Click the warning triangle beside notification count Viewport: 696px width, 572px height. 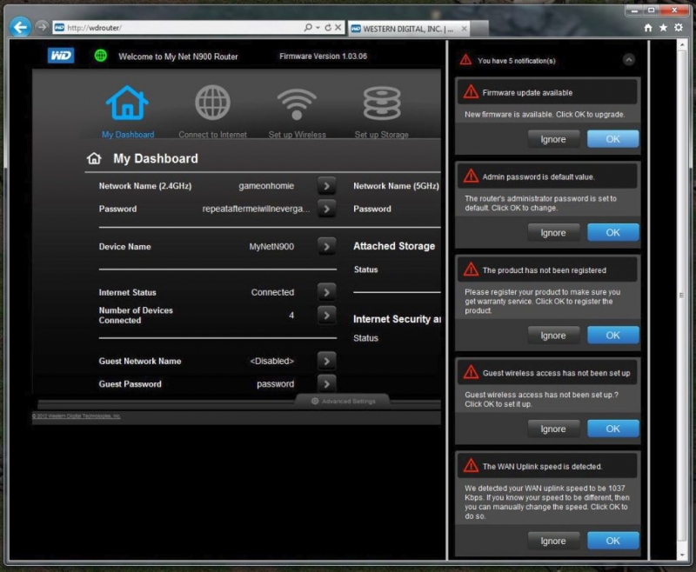465,59
